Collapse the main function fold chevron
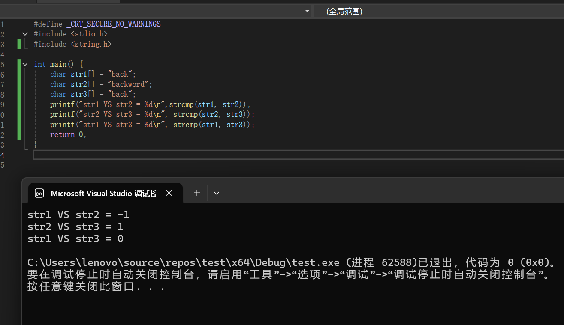The image size is (564, 325). 25,64
